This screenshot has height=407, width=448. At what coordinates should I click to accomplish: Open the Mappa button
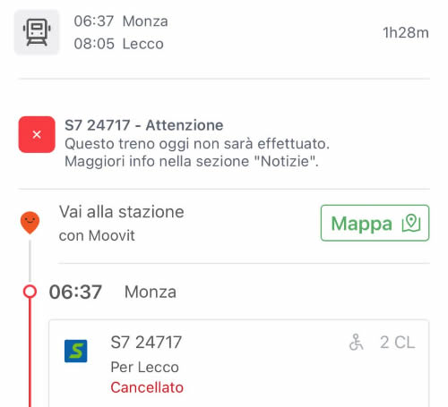(x=375, y=223)
